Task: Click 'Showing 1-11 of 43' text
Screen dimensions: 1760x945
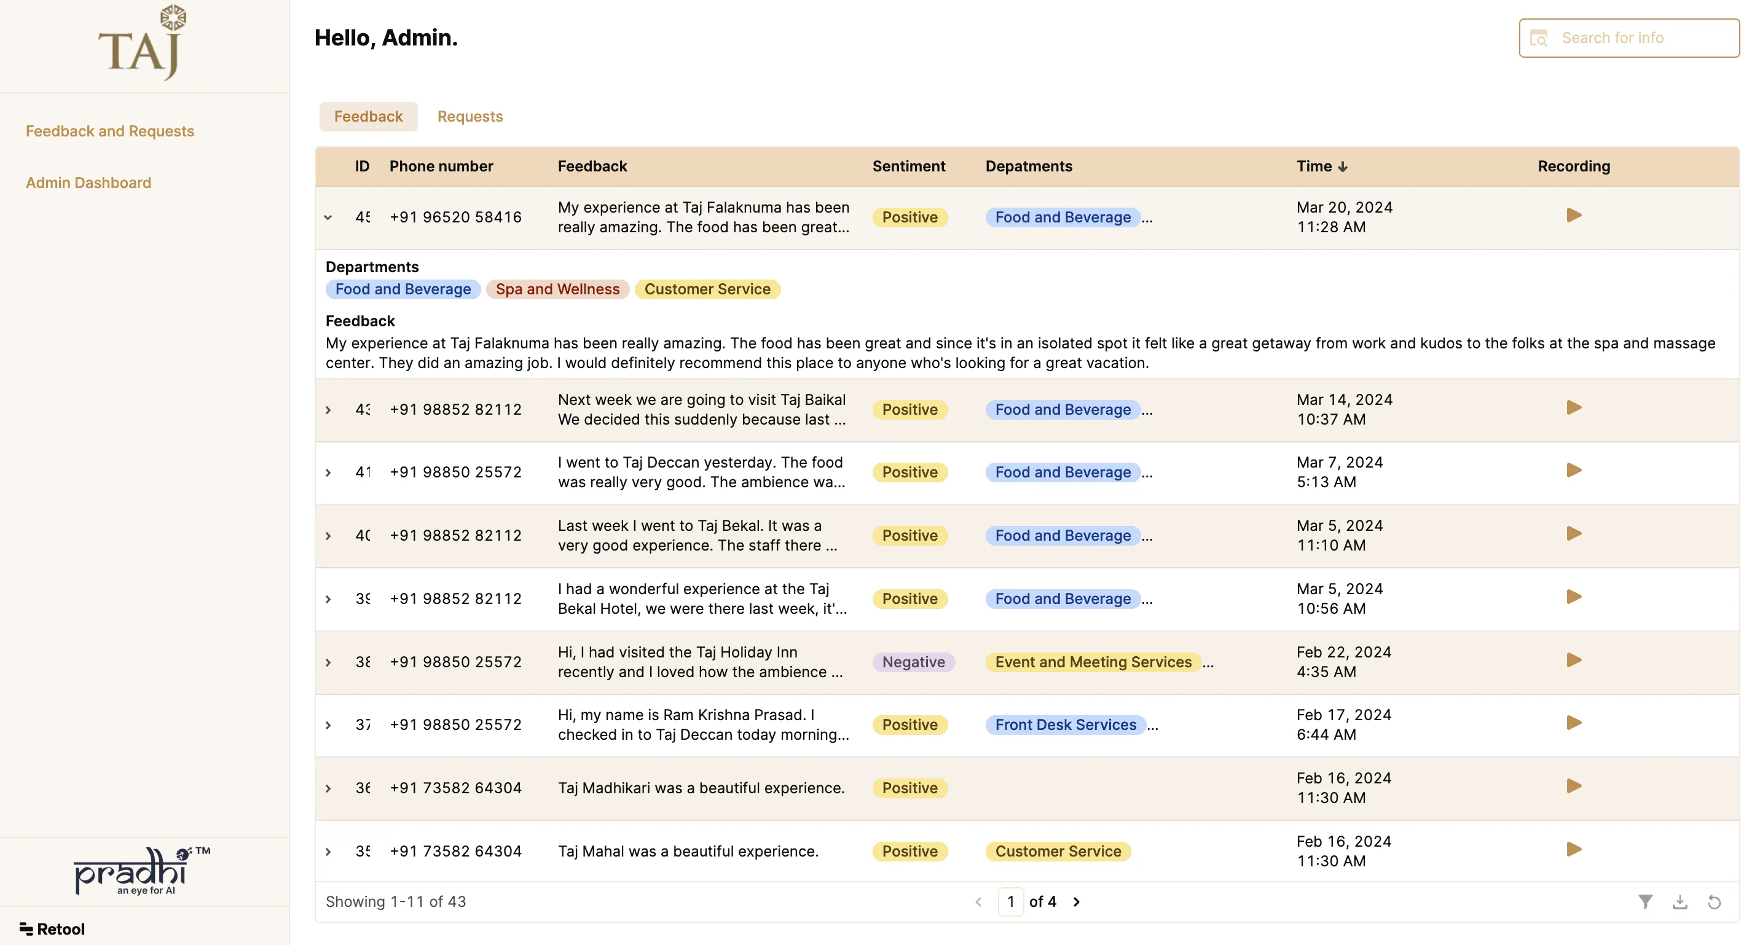Action: 396,902
